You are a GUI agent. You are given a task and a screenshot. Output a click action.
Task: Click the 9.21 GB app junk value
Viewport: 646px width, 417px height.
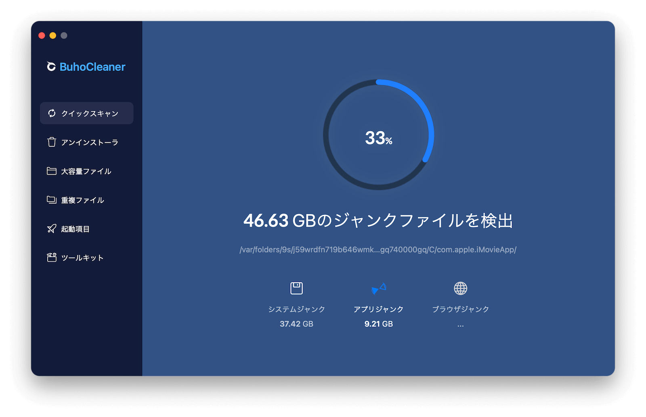click(x=379, y=324)
